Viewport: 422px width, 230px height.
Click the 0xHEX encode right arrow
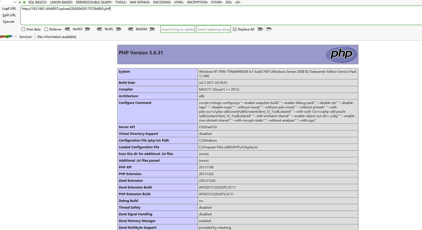(87, 29)
